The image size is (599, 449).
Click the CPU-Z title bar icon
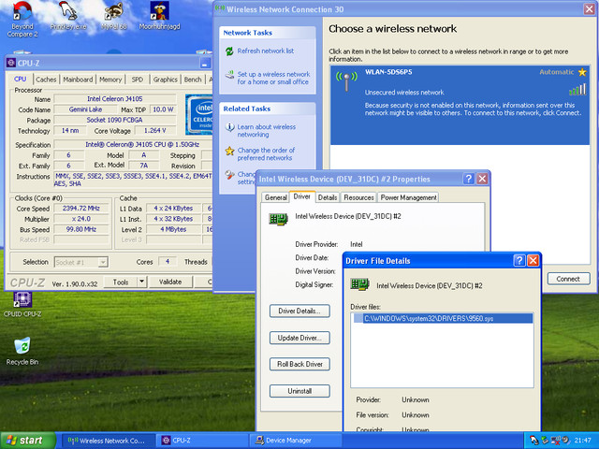point(11,63)
